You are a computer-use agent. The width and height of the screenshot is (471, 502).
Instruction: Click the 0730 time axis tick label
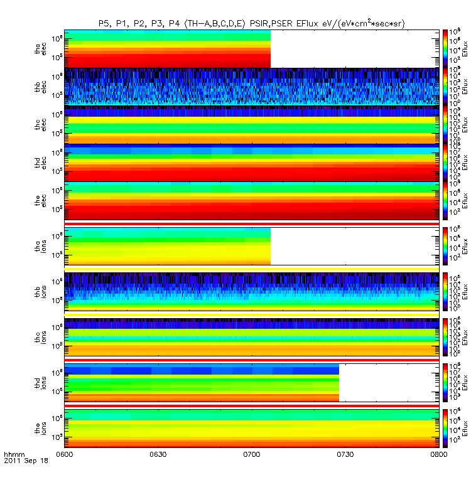pyautogui.click(x=345, y=454)
